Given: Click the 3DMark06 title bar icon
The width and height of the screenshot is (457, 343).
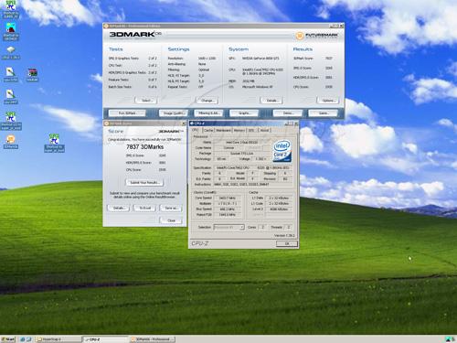Looking at the screenshot, I should pos(106,26).
